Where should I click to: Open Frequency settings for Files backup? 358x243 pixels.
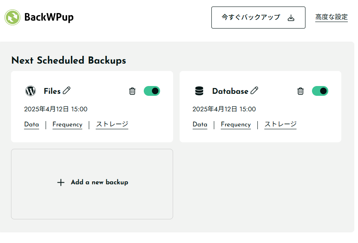click(x=67, y=124)
